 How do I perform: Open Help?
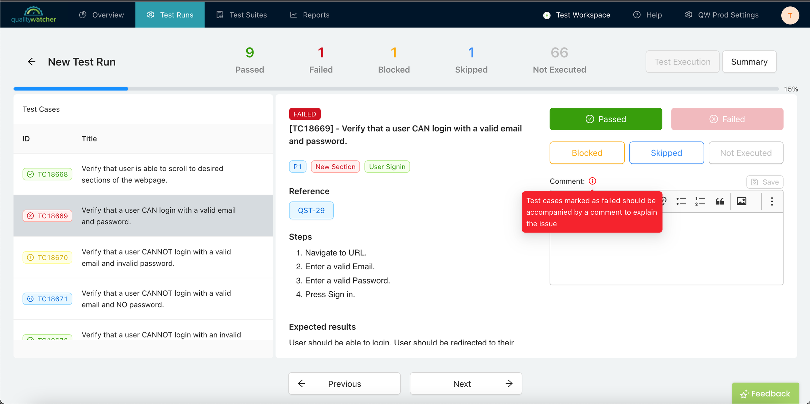click(648, 15)
